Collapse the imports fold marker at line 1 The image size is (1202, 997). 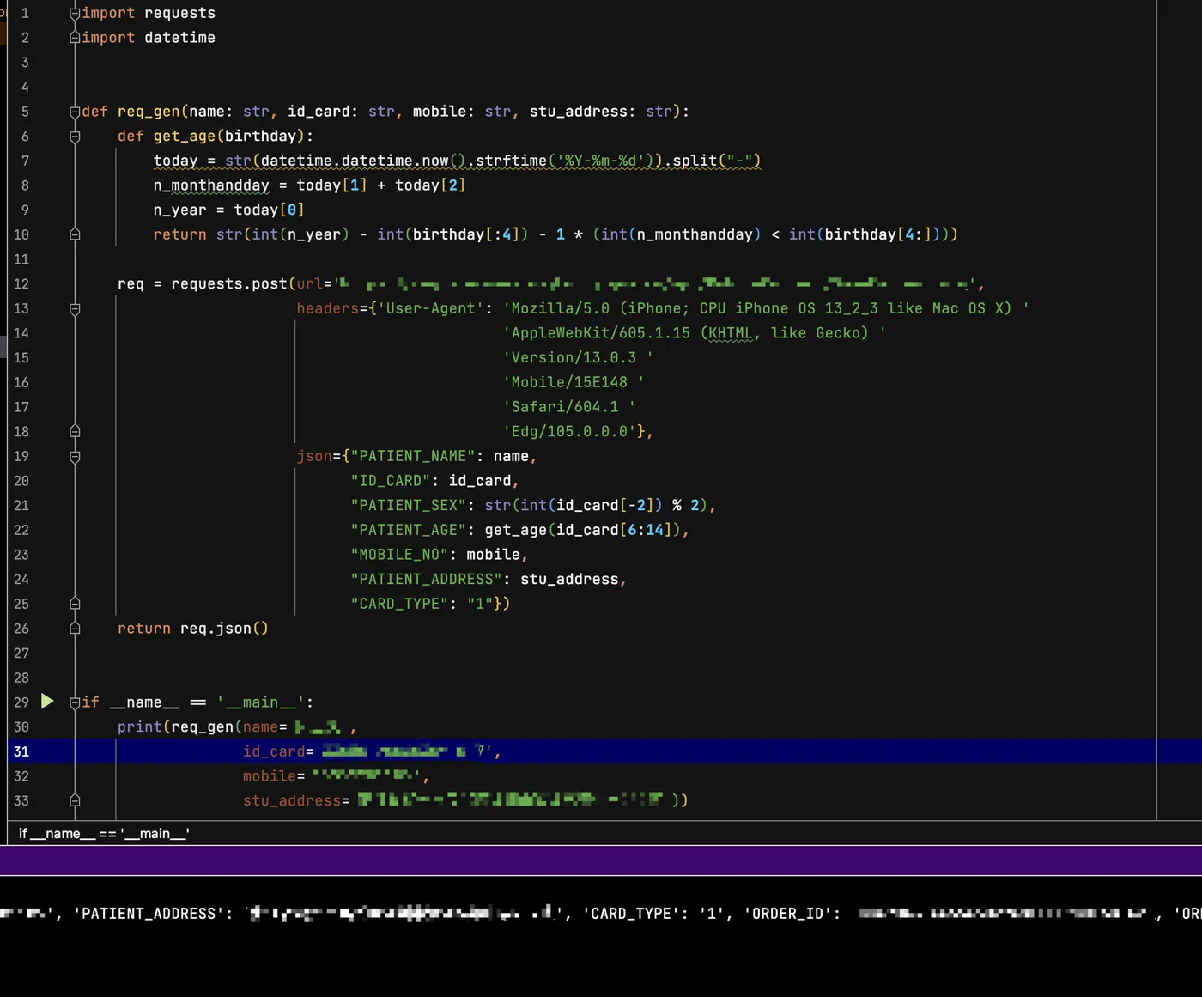[x=75, y=14]
